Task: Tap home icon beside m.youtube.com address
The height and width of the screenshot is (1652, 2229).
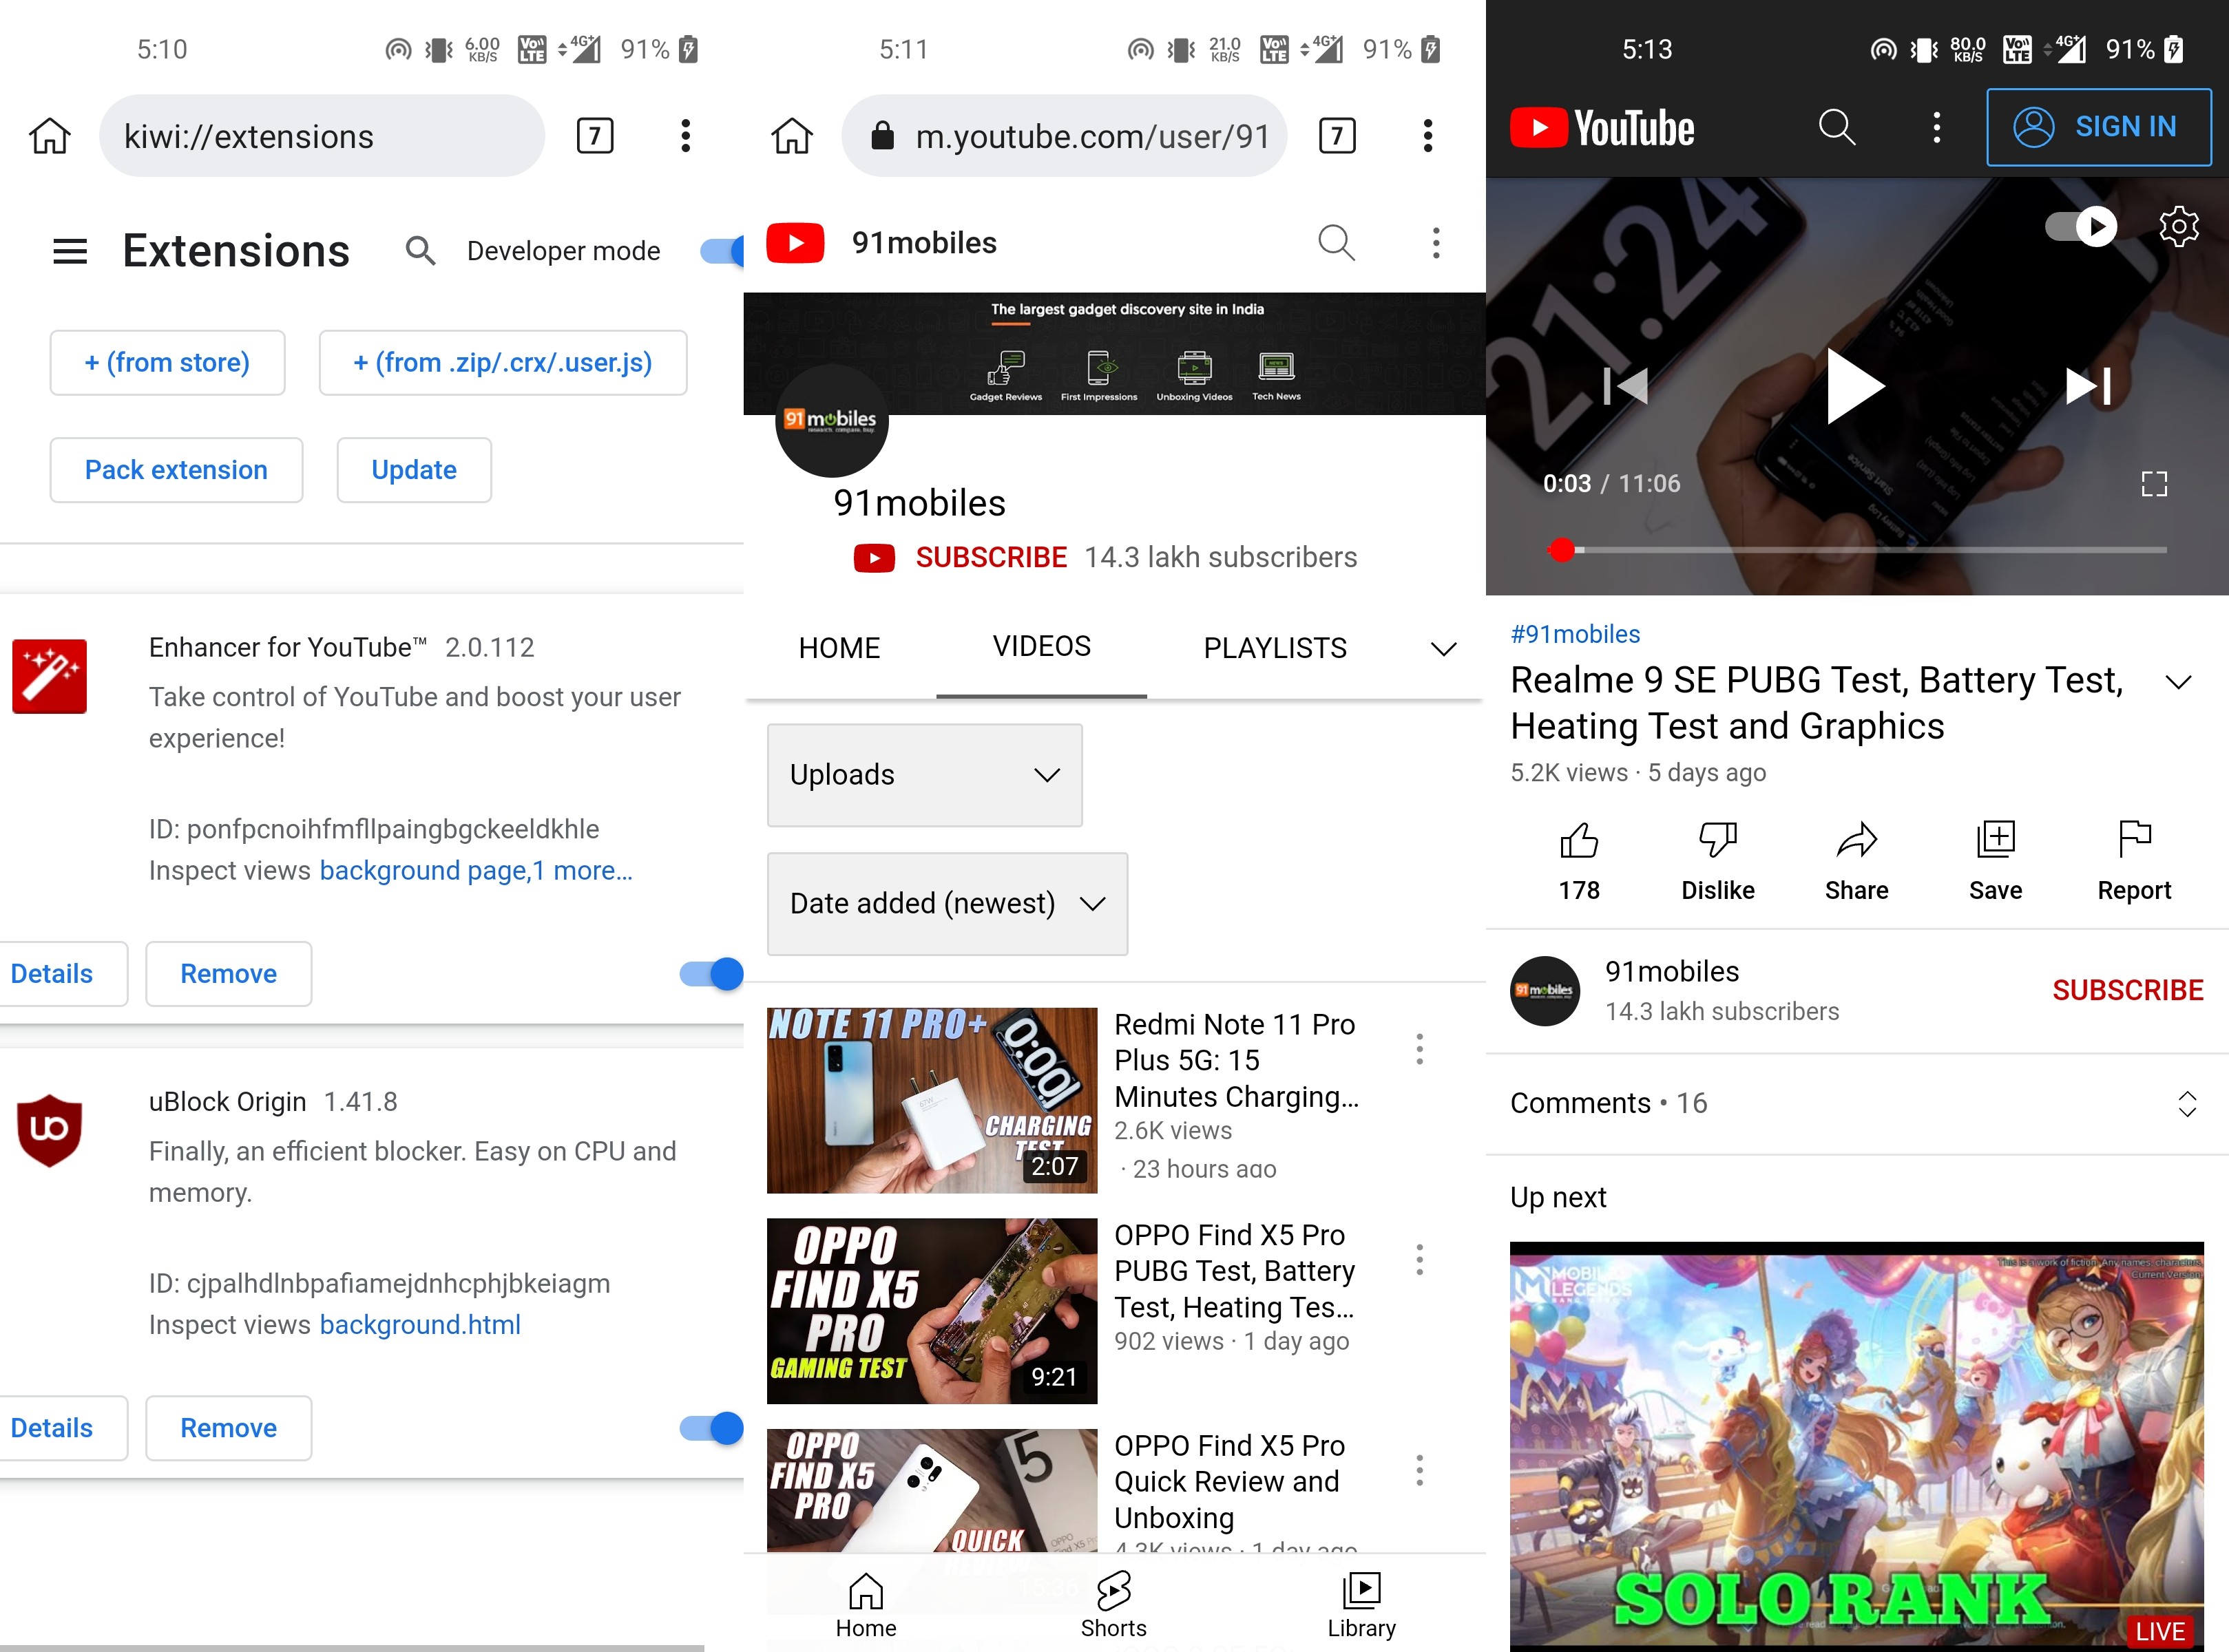Action: 791,135
